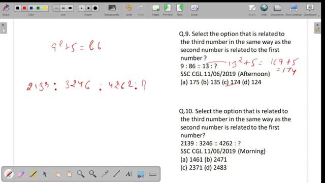Click the answer options line containing (c) 174
325x183 pixels.
click(x=221, y=82)
